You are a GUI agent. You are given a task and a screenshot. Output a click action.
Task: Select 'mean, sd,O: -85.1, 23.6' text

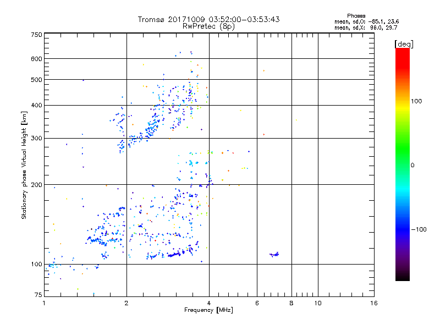click(x=366, y=21)
